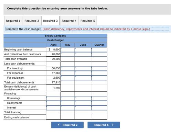The width and height of the screenshot is (193, 137).
Task: Click Quarter For equipment field
Action: tap(99, 78)
